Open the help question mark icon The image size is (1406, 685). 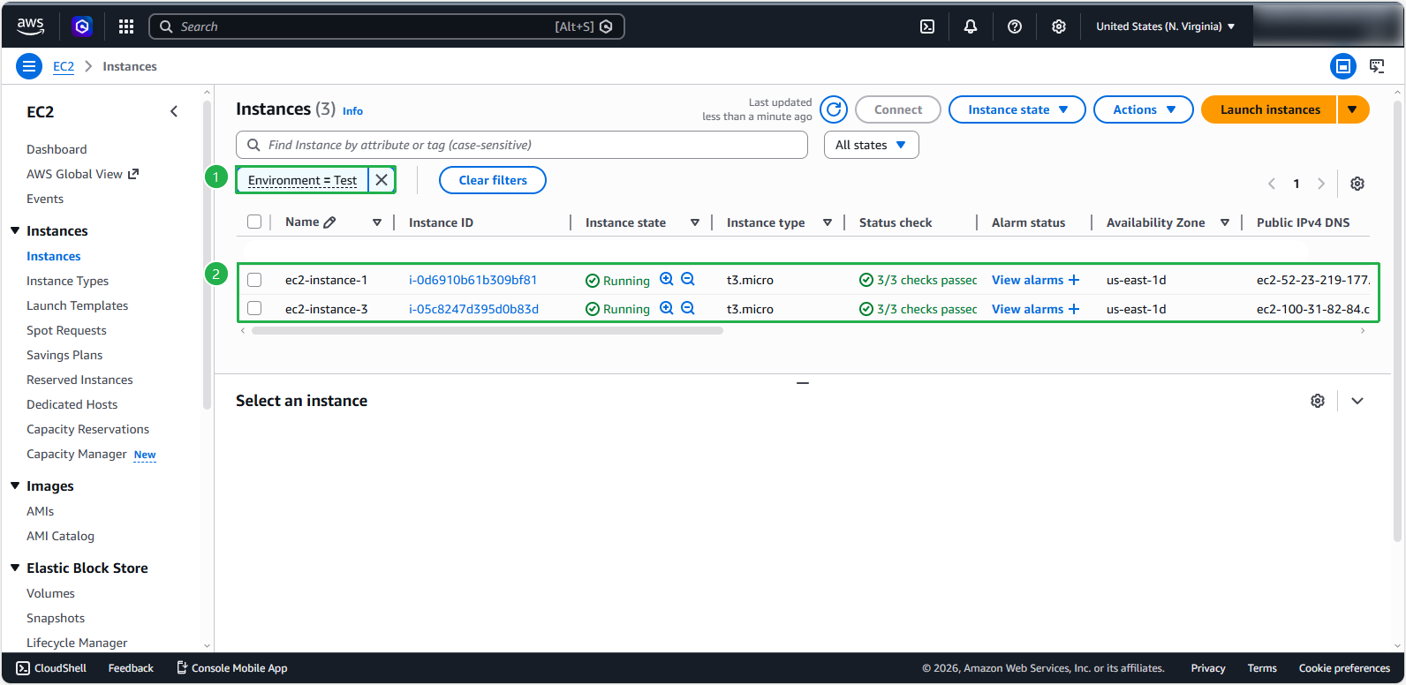click(x=1015, y=26)
